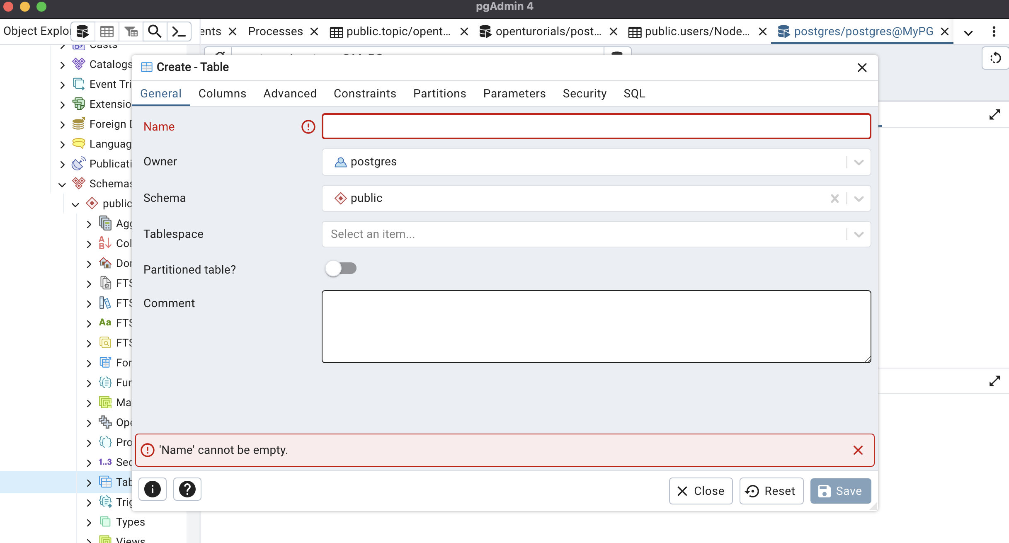Click the refresh icon at top right

click(995, 58)
